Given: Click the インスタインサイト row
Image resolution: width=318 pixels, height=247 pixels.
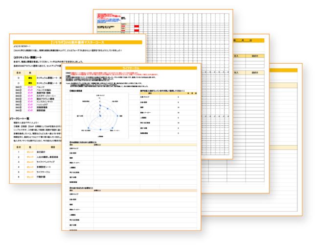Looking at the screenshot, I should pyautogui.click(x=45, y=101).
